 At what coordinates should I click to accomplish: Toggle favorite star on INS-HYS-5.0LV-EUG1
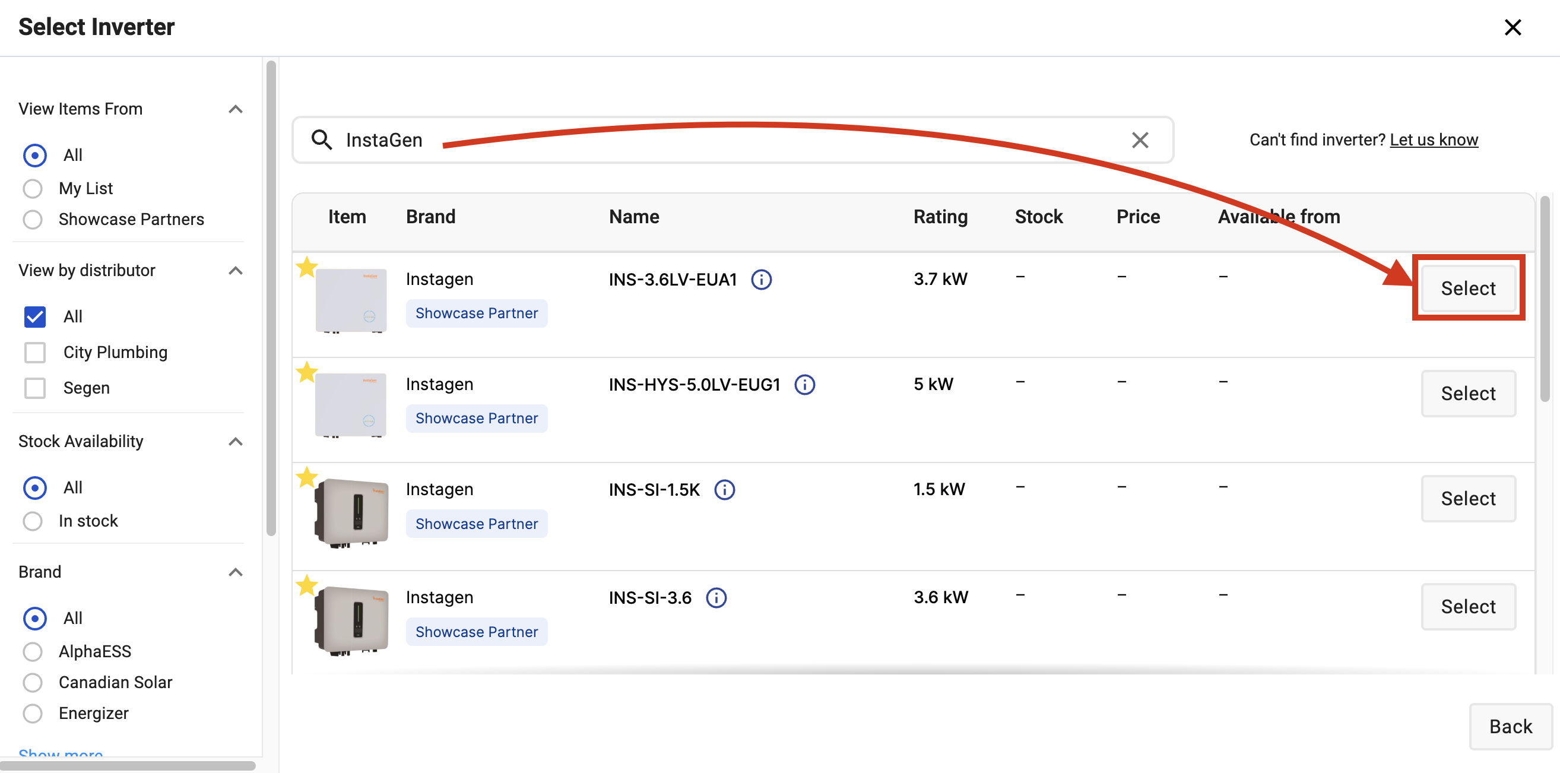306,372
